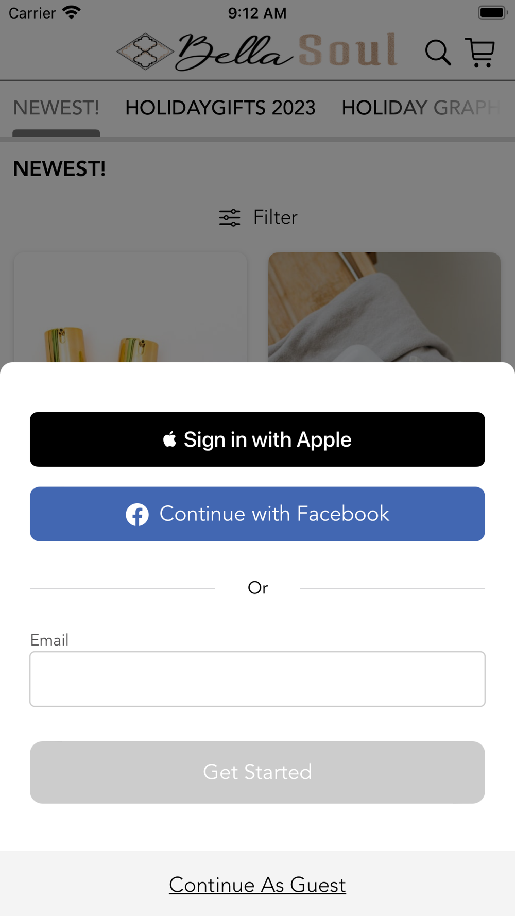Tap the search magnifier icon
Viewport: 515px width, 916px height.
click(x=438, y=53)
